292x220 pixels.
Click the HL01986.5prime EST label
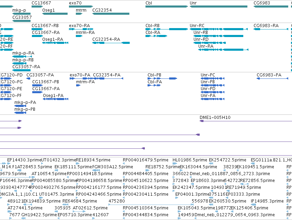(190, 160)
